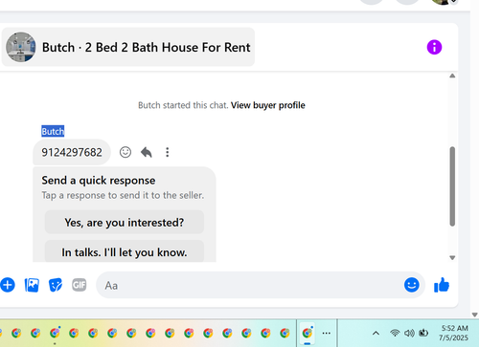This screenshot has height=347, width=479.
Task: Click the chat scrollbar down arrow
Action: click(452, 258)
